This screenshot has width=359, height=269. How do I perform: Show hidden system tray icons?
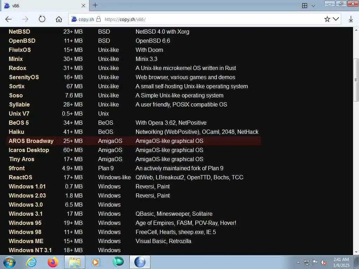(x=298, y=262)
